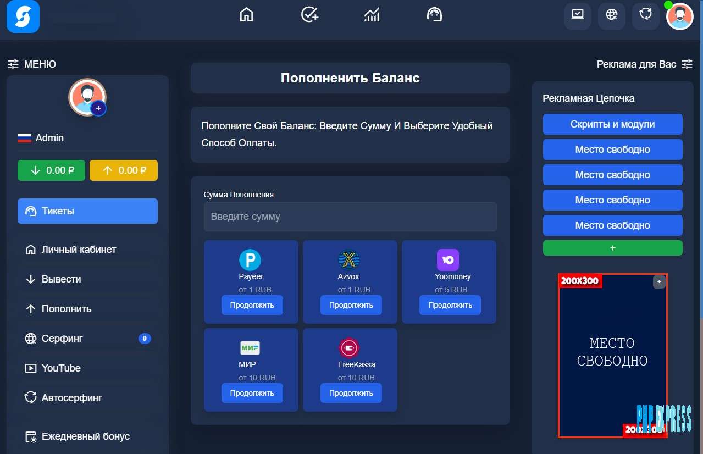Open Автосерфинг menu item
This screenshot has height=454, width=703.
point(87,398)
